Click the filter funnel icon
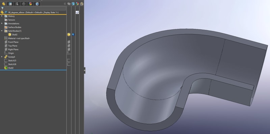Viewport: 270px width, 134px height. click(x=2, y=8)
